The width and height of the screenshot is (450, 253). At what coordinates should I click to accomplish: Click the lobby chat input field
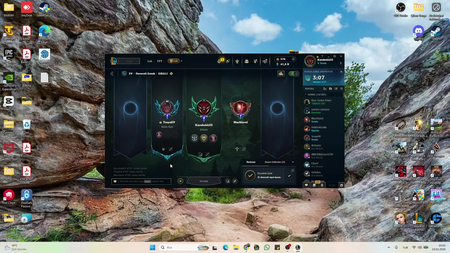click(141, 181)
